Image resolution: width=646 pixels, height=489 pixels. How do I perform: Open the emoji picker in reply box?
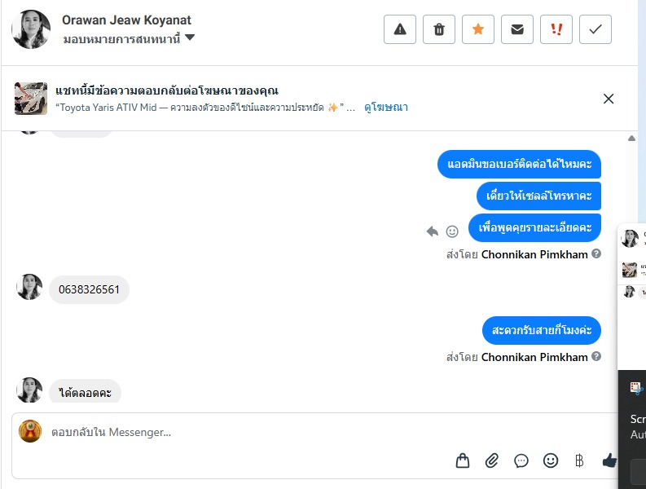551,461
